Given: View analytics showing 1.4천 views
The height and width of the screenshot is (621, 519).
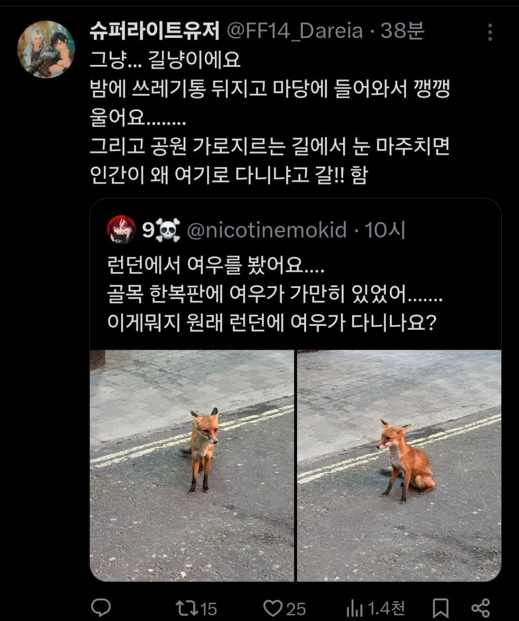Looking at the screenshot, I should (x=376, y=608).
